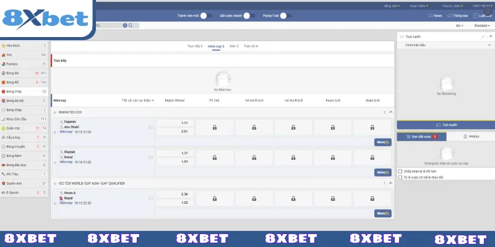The width and height of the screenshot is (495, 247).
Task: Open the Standard layout dropdown
Action: point(482,25)
